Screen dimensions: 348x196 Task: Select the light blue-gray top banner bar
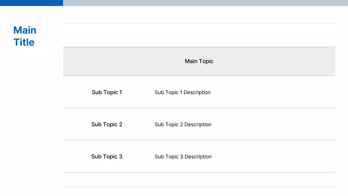coord(206,3)
